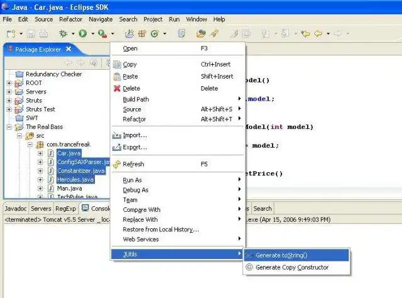Image resolution: width=402 pixels, height=298 pixels.
Task: Choose Export... in the context menu
Action: pyautogui.click(x=178, y=147)
